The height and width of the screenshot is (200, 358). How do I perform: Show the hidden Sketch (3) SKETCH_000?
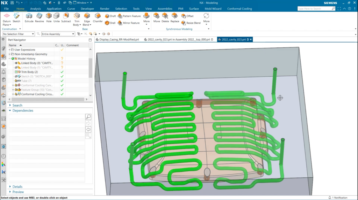[16, 76]
